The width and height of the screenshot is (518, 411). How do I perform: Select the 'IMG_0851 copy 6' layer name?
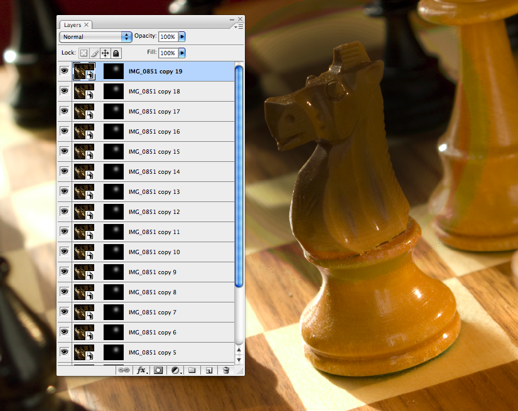point(153,333)
